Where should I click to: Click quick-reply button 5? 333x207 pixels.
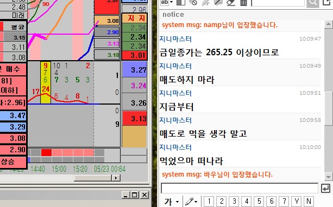259,201
